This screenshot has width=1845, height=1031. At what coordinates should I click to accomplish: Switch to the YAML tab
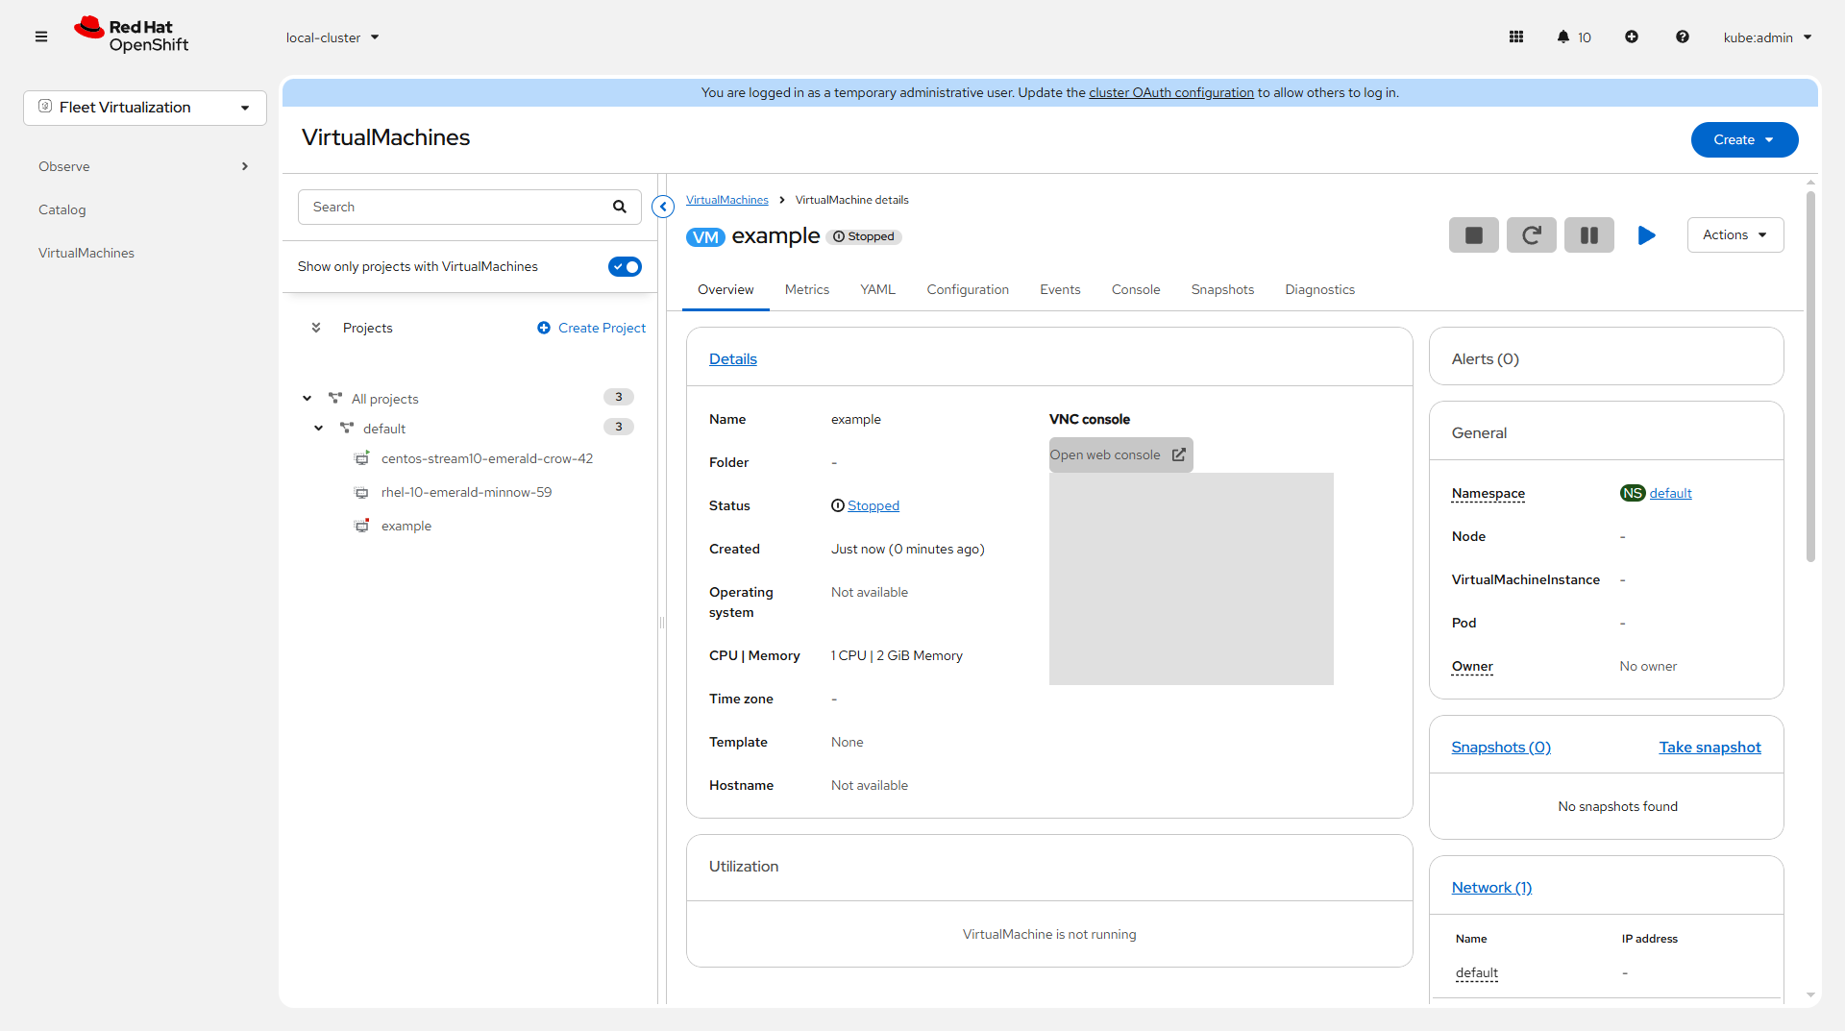click(x=877, y=290)
